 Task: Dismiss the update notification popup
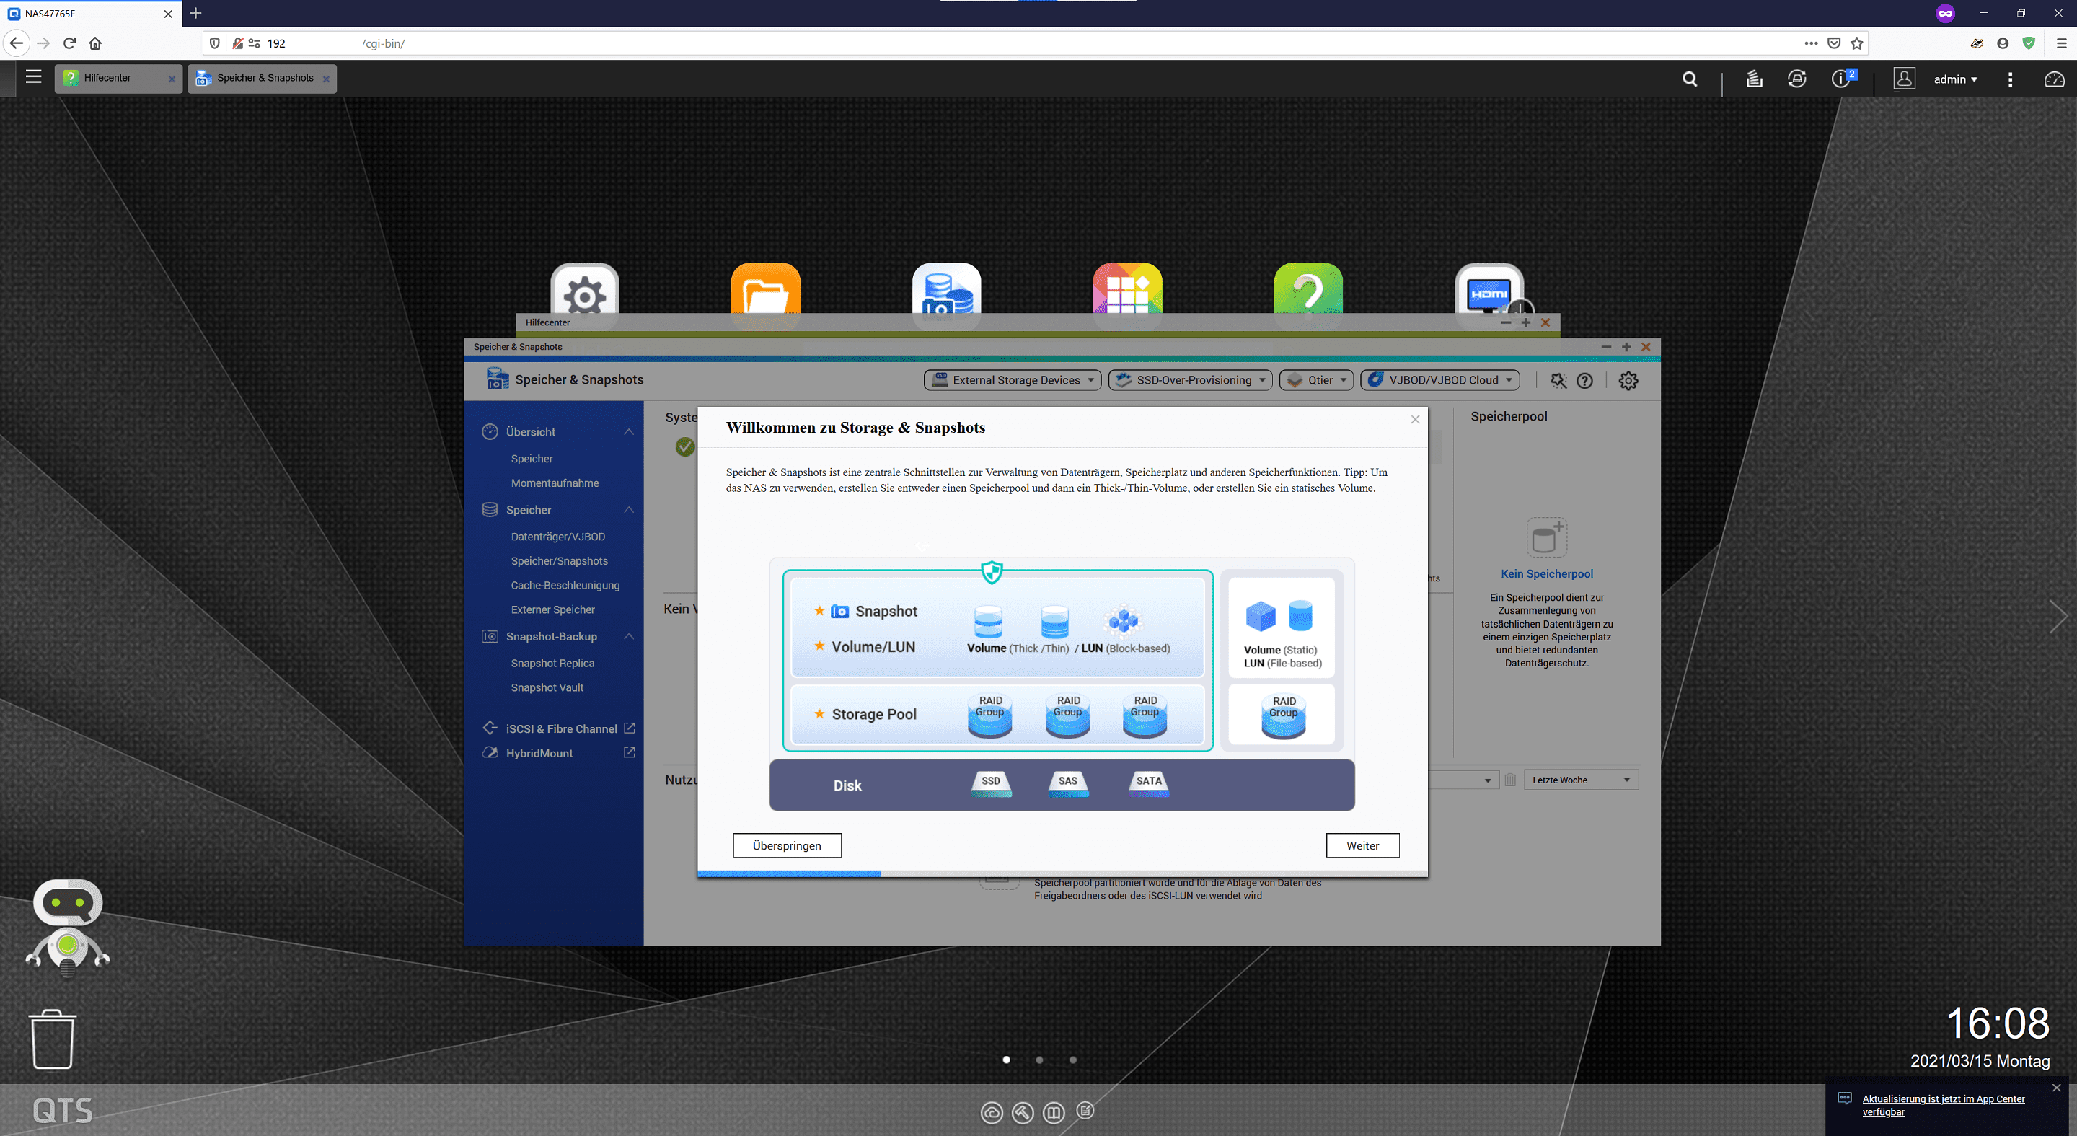pyautogui.click(x=2057, y=1088)
